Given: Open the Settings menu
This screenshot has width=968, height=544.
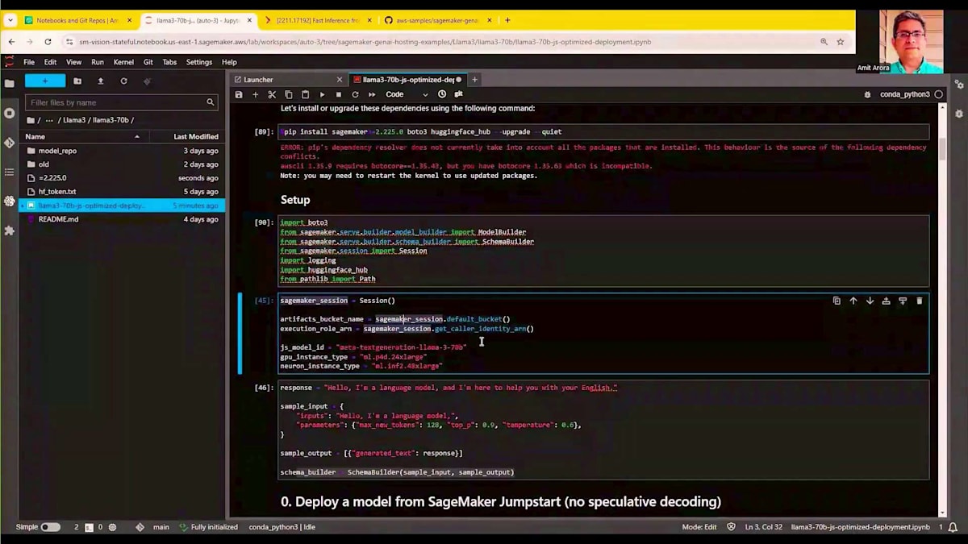Looking at the screenshot, I should [x=199, y=62].
